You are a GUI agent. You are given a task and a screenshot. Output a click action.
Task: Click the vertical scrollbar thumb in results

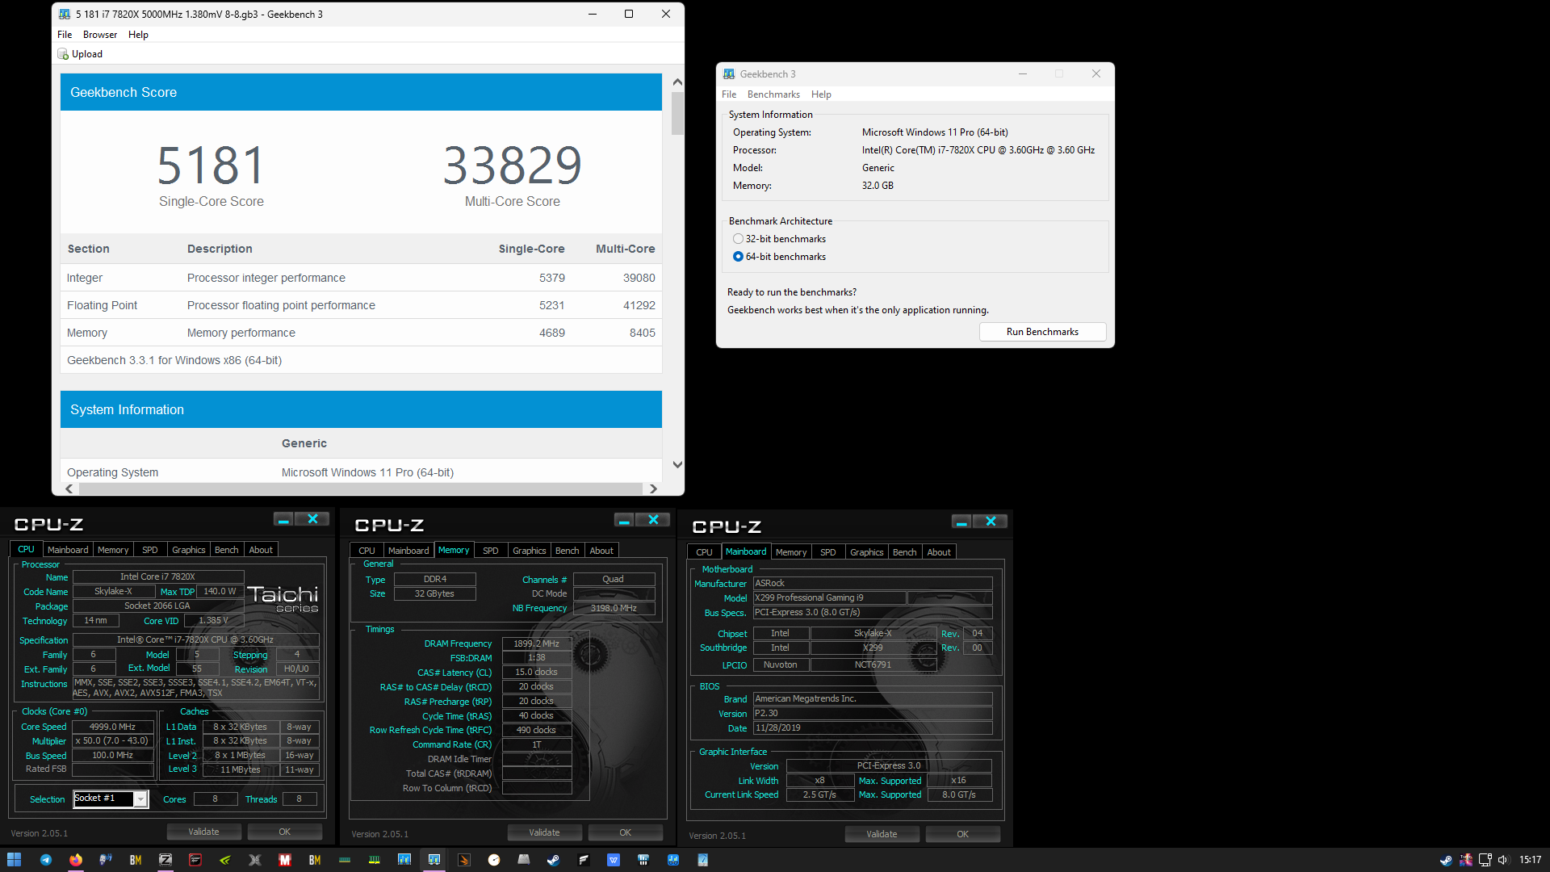[x=677, y=113]
